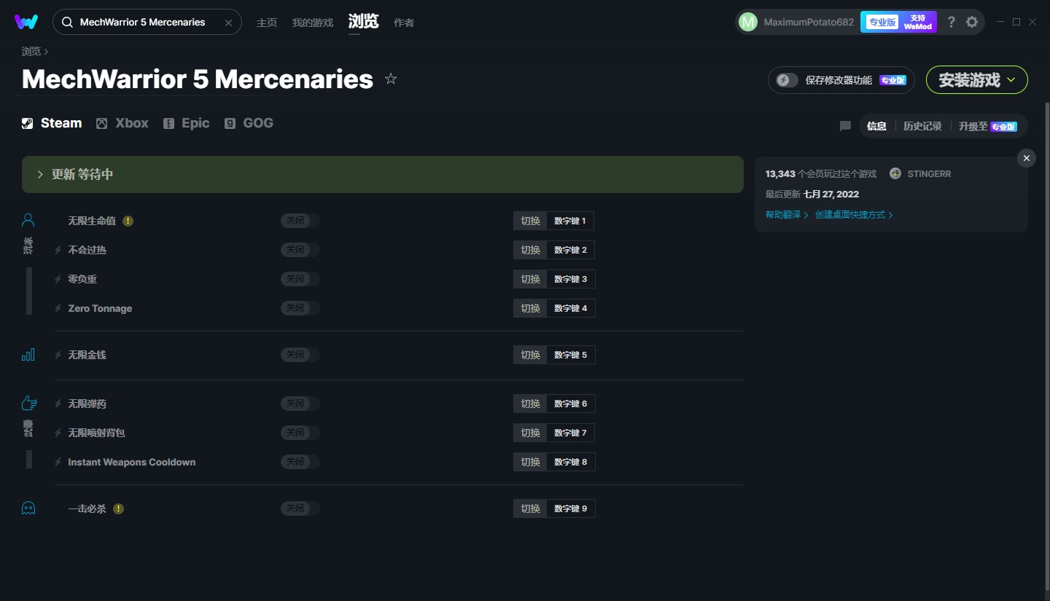Click 创建桌面快捷方式 link
The image size is (1050, 601).
click(x=854, y=215)
